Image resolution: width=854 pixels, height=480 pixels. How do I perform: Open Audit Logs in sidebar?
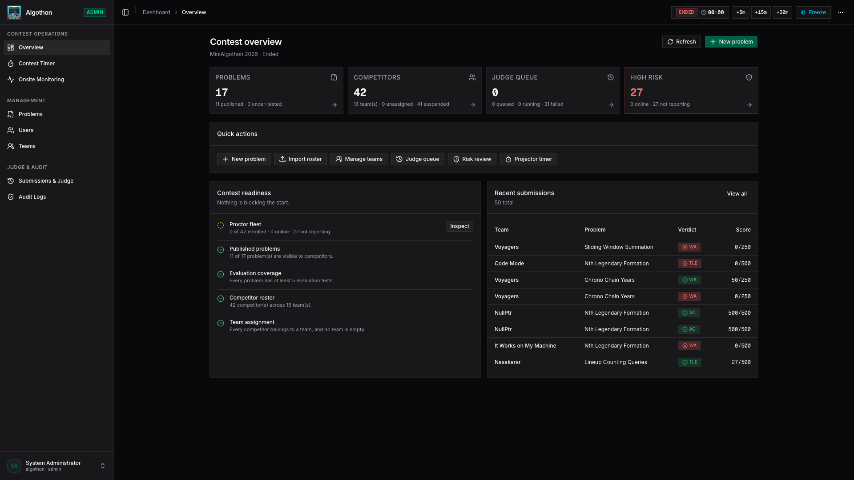56,197
